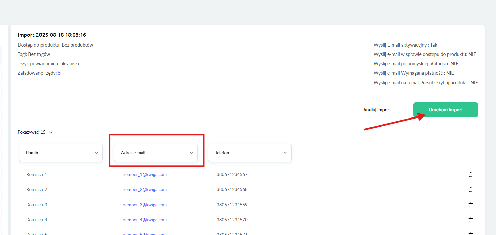Click the Import 2025-08-18 18:03:16 heading

coord(52,35)
